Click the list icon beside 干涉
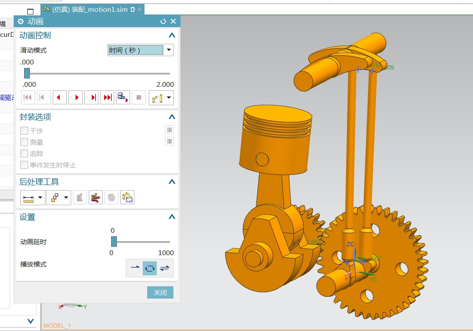The height and width of the screenshot is (331, 473). point(170,130)
